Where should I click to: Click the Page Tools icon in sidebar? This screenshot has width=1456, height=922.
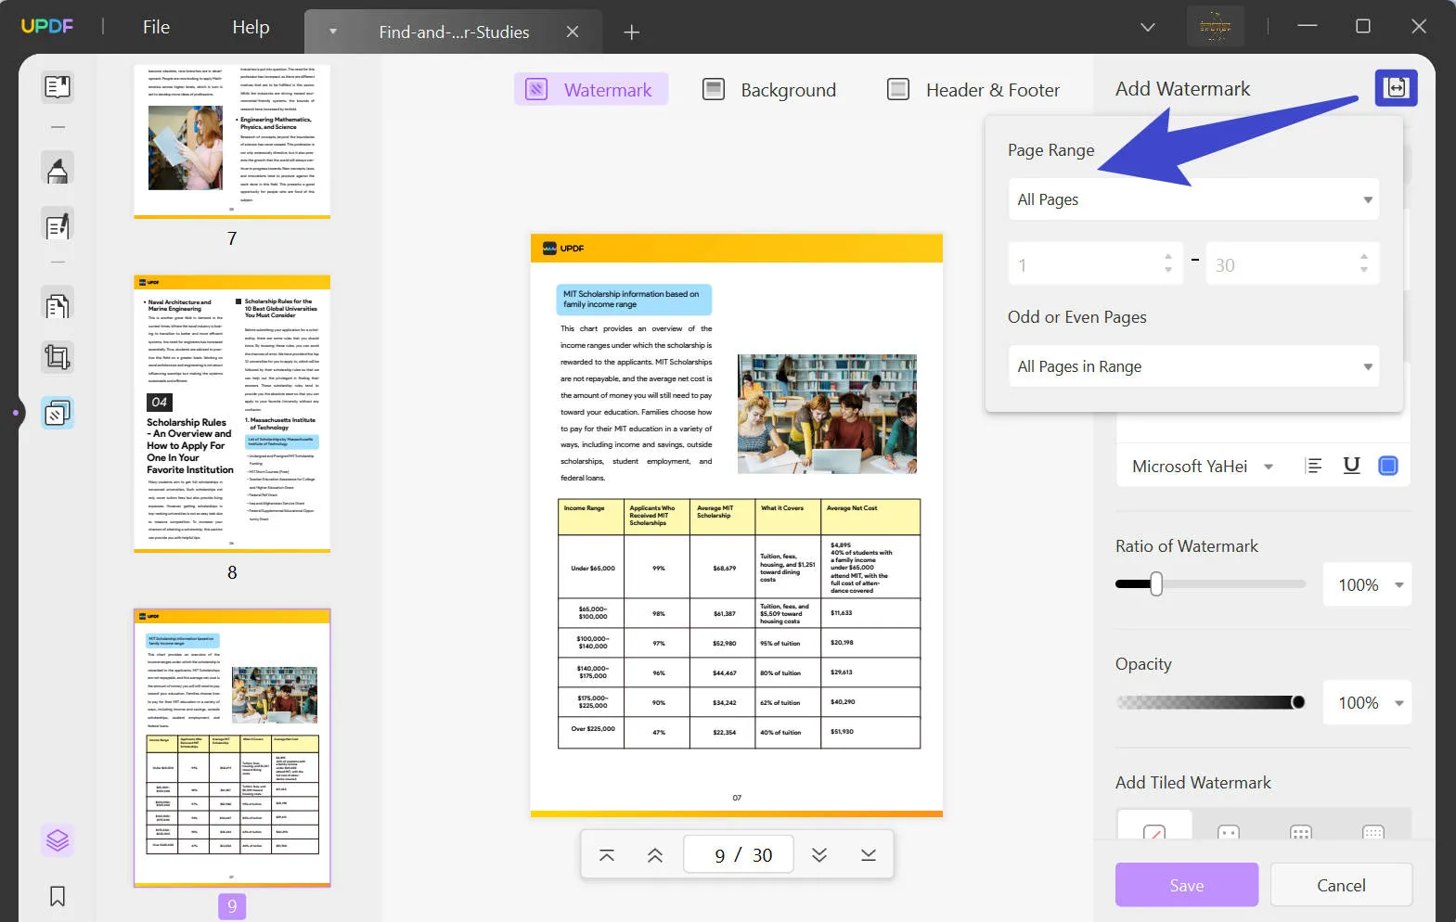pos(58,413)
